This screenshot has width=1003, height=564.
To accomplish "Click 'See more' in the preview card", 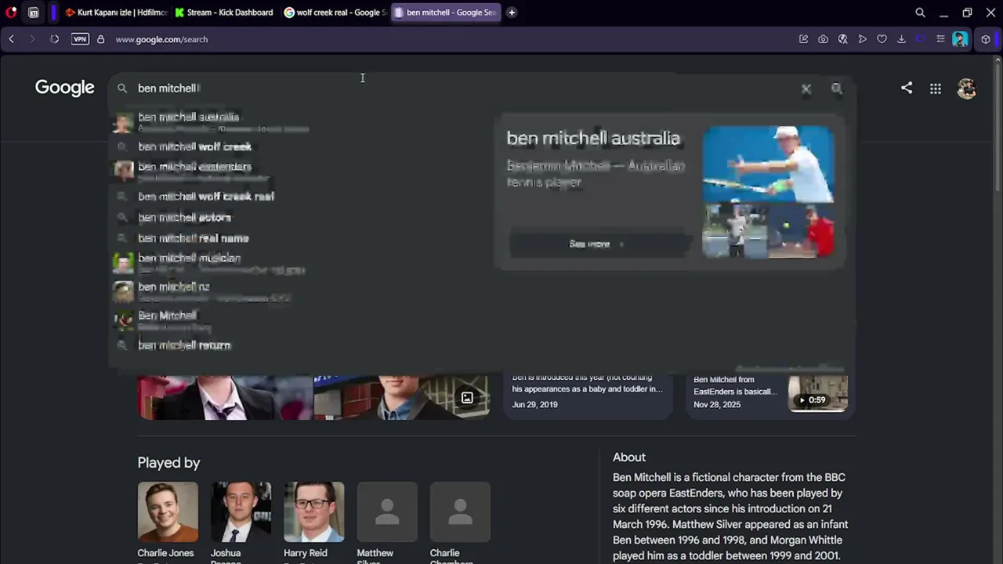I will click(x=599, y=244).
